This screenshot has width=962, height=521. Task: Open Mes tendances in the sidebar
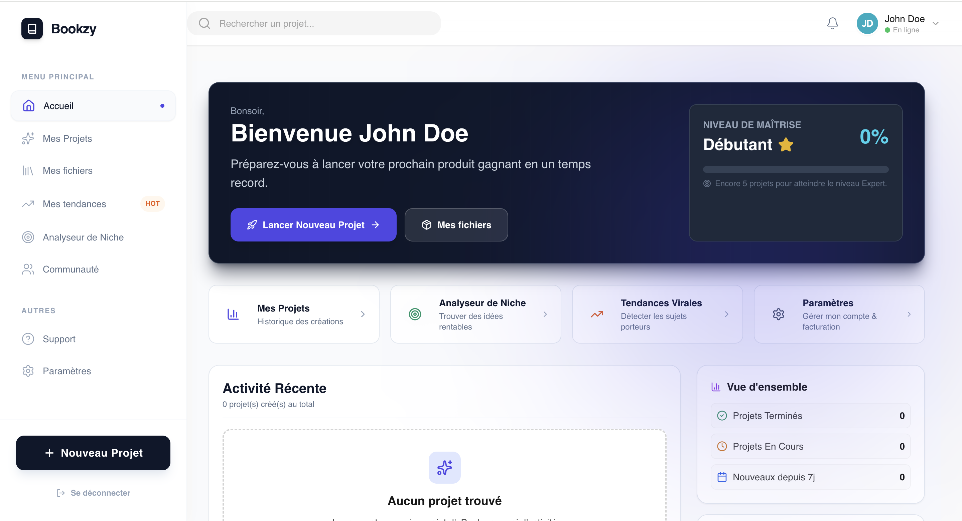click(x=74, y=204)
